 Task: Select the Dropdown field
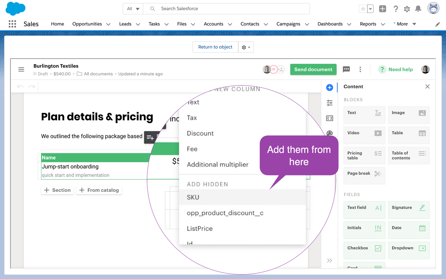[409, 250]
